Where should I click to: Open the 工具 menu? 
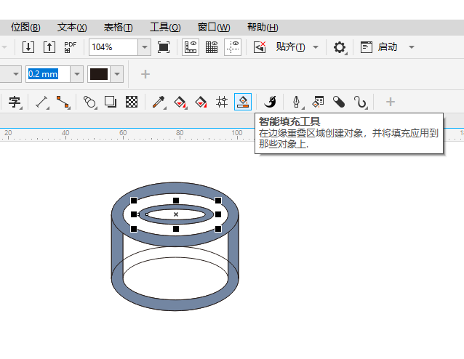coord(165,27)
